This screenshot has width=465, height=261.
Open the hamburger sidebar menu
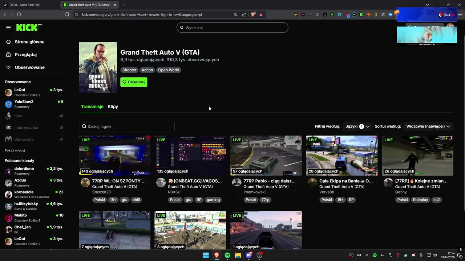8,28
